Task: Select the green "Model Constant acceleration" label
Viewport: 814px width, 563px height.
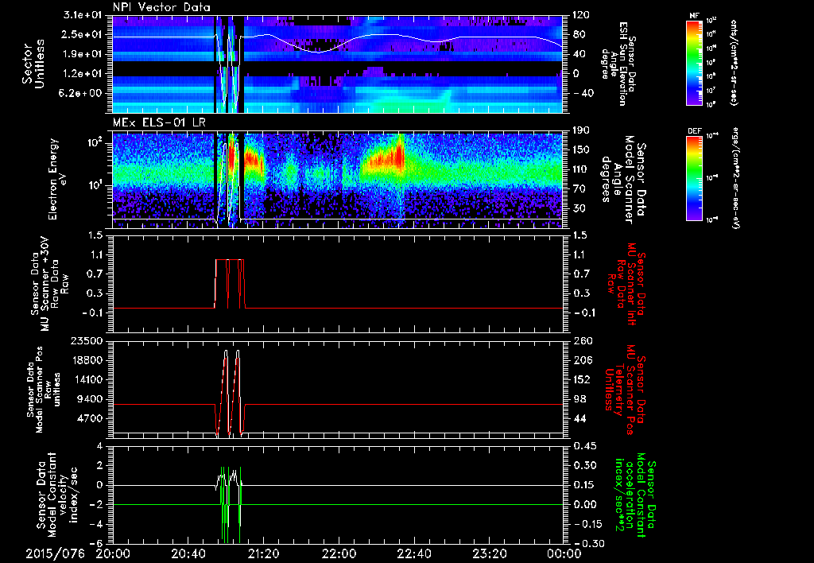Action: coord(634,496)
